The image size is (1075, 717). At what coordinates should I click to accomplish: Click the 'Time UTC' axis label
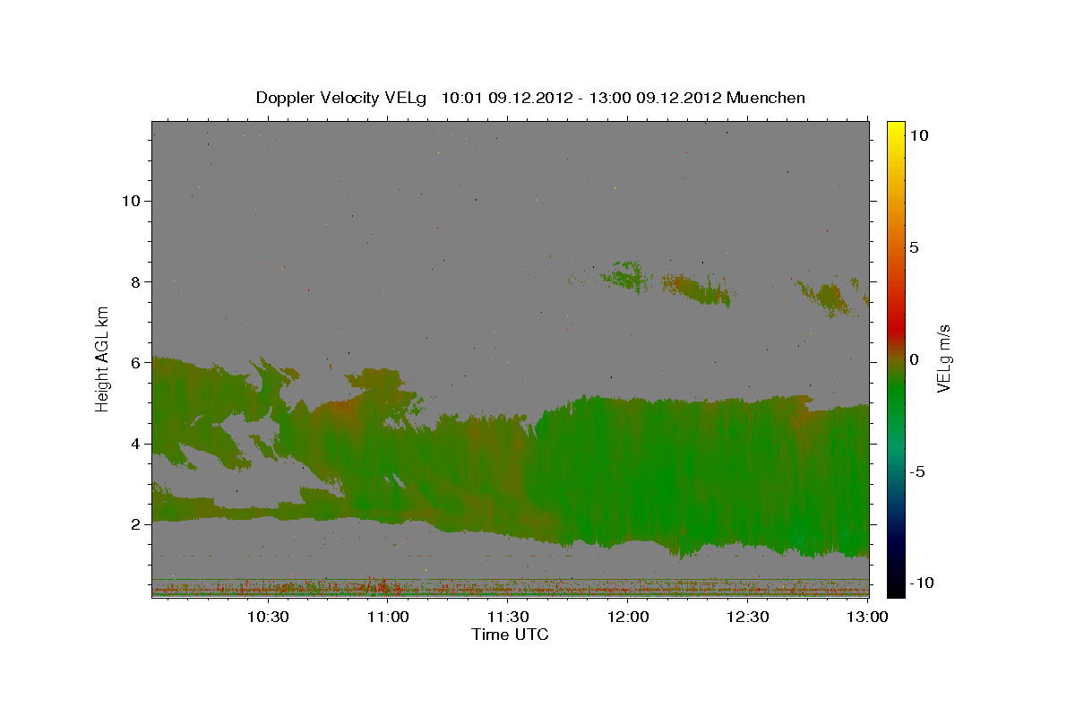[510, 635]
